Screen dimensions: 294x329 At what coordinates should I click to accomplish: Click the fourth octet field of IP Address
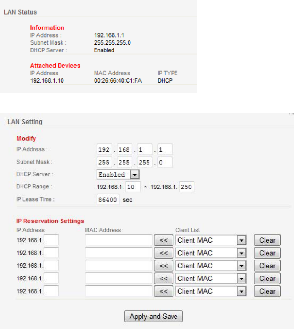(x=165, y=149)
